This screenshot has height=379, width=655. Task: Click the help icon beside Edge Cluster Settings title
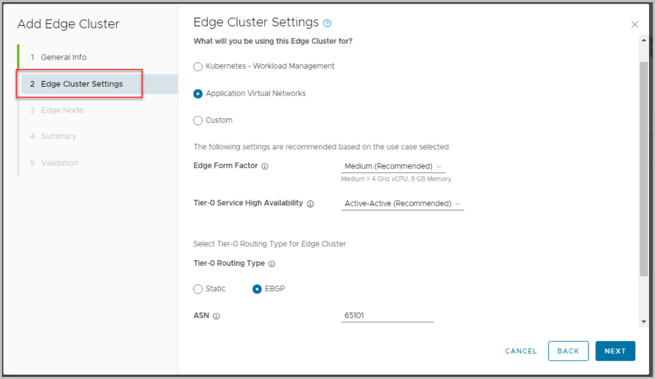(327, 23)
